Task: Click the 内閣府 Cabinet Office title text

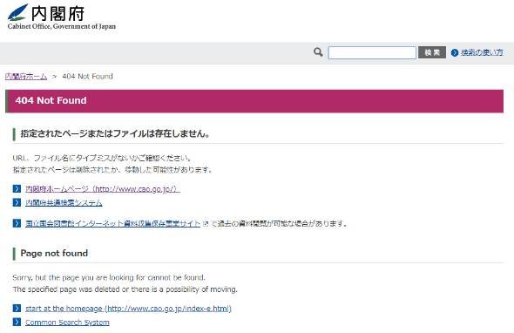Action: pos(58,13)
